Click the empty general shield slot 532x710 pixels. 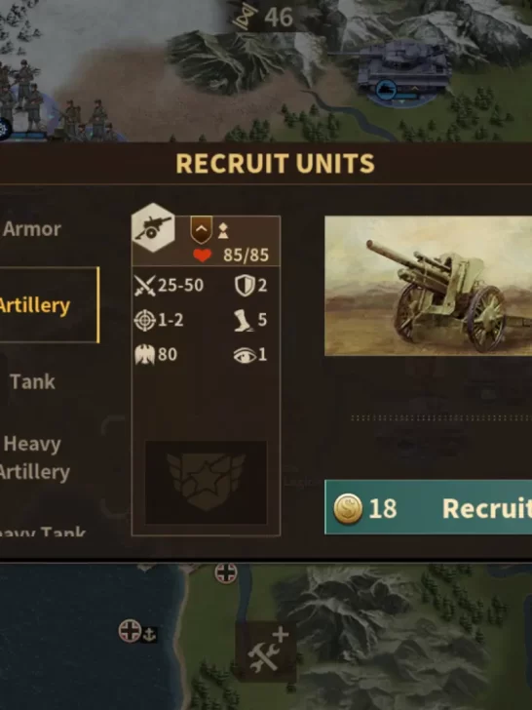[x=206, y=482]
